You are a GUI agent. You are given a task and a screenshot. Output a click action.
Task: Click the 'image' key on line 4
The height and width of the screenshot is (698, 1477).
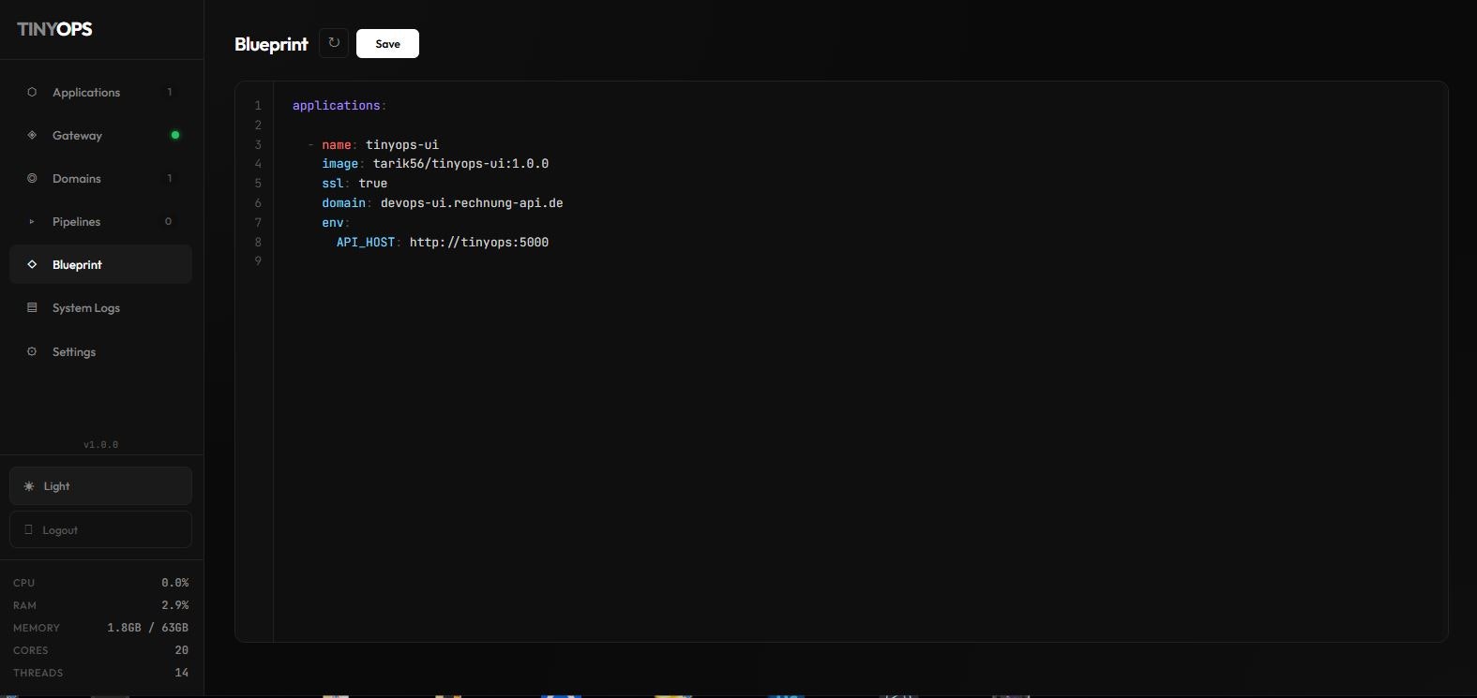coord(339,164)
